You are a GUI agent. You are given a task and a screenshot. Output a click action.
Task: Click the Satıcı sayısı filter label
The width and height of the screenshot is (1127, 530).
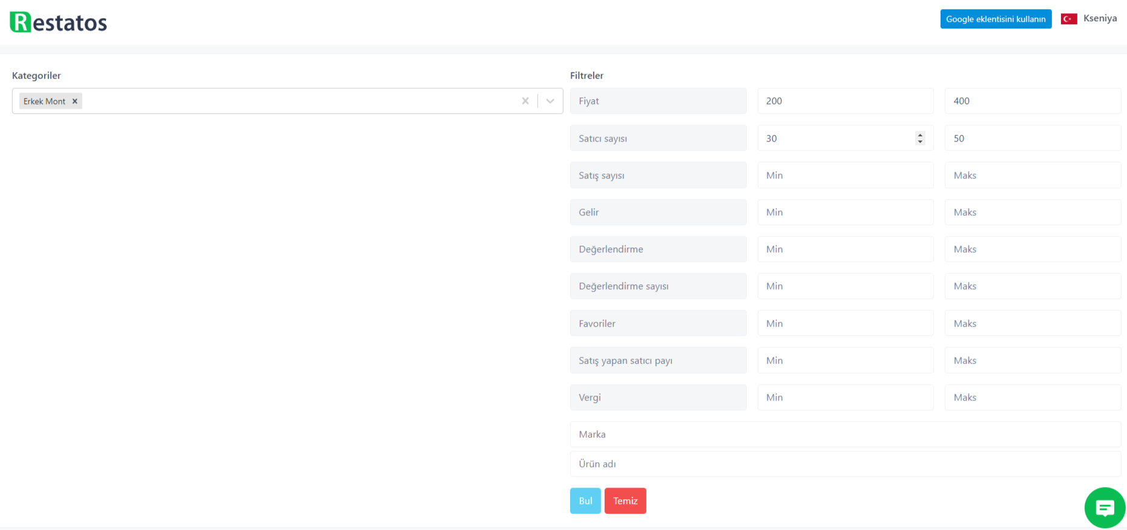point(658,138)
